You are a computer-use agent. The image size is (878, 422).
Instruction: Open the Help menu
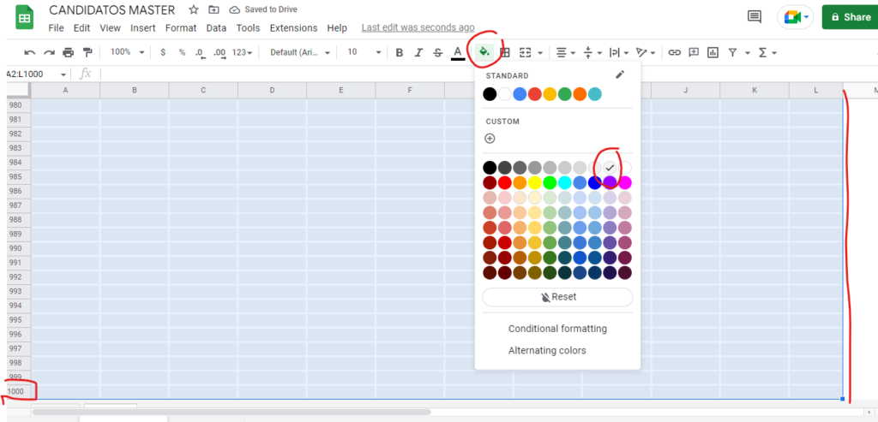click(x=337, y=28)
